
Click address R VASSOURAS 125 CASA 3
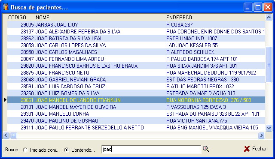pos(196,107)
